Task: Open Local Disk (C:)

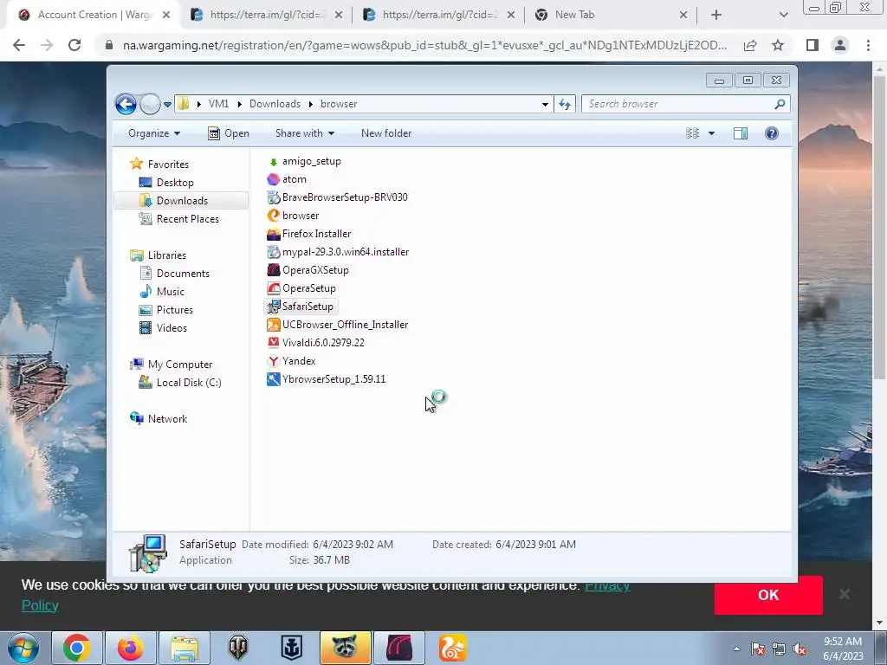Action: pos(188,383)
